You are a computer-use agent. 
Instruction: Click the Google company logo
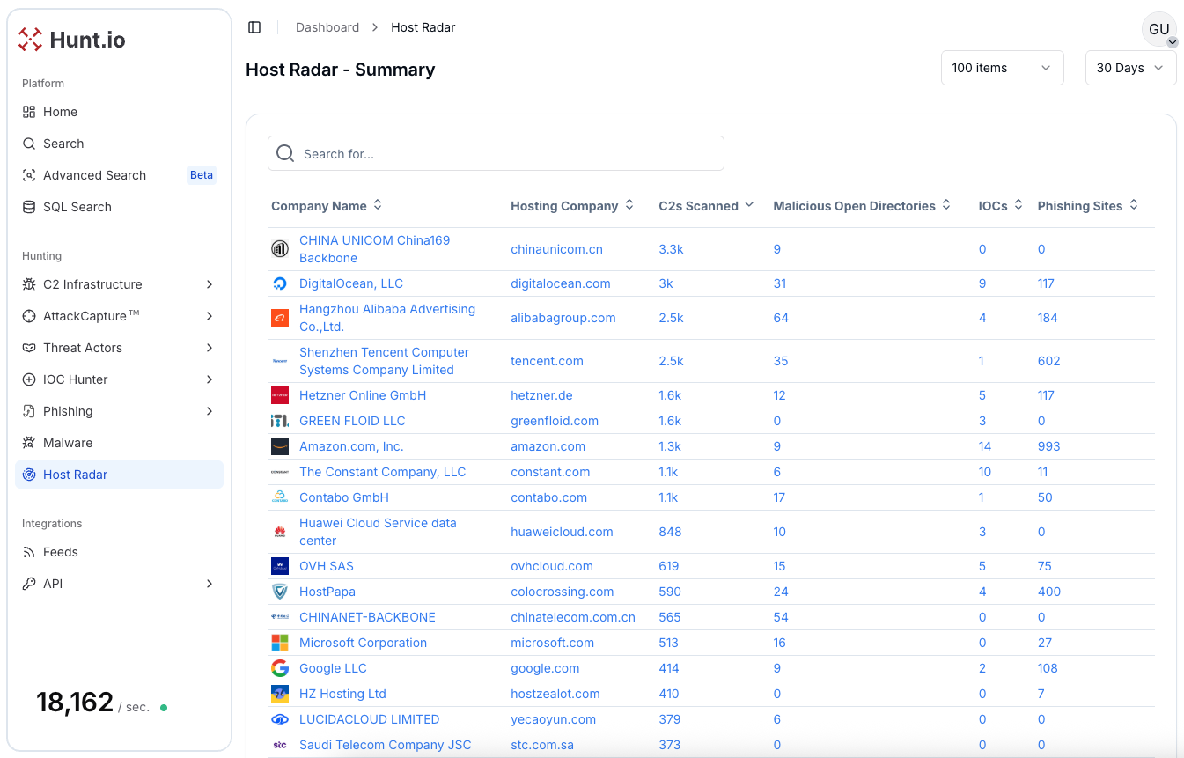click(280, 668)
